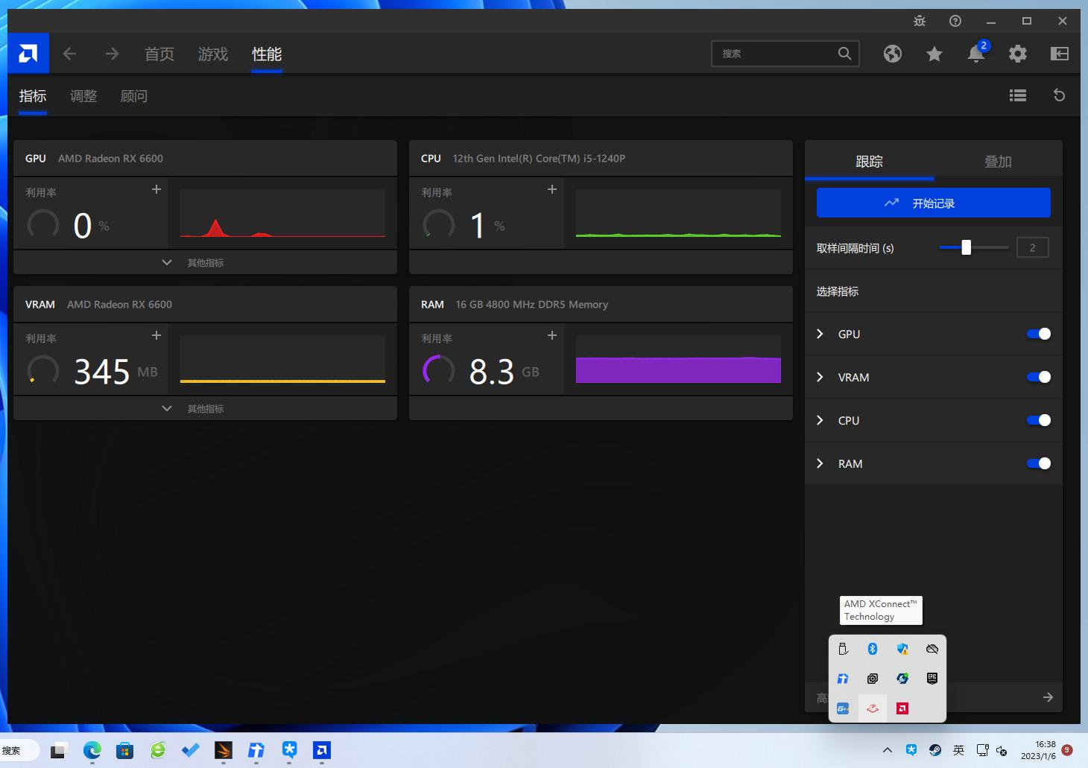Click the bug report icon
Viewport: 1088px width, 768px height.
pyautogui.click(x=920, y=21)
